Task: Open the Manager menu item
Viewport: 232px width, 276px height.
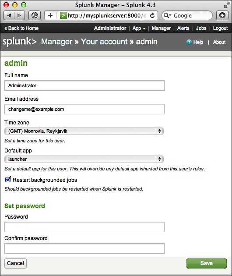Action: point(161,28)
